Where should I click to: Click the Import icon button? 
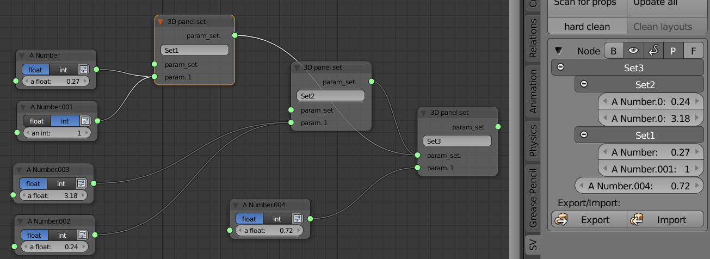pyautogui.click(x=664, y=219)
